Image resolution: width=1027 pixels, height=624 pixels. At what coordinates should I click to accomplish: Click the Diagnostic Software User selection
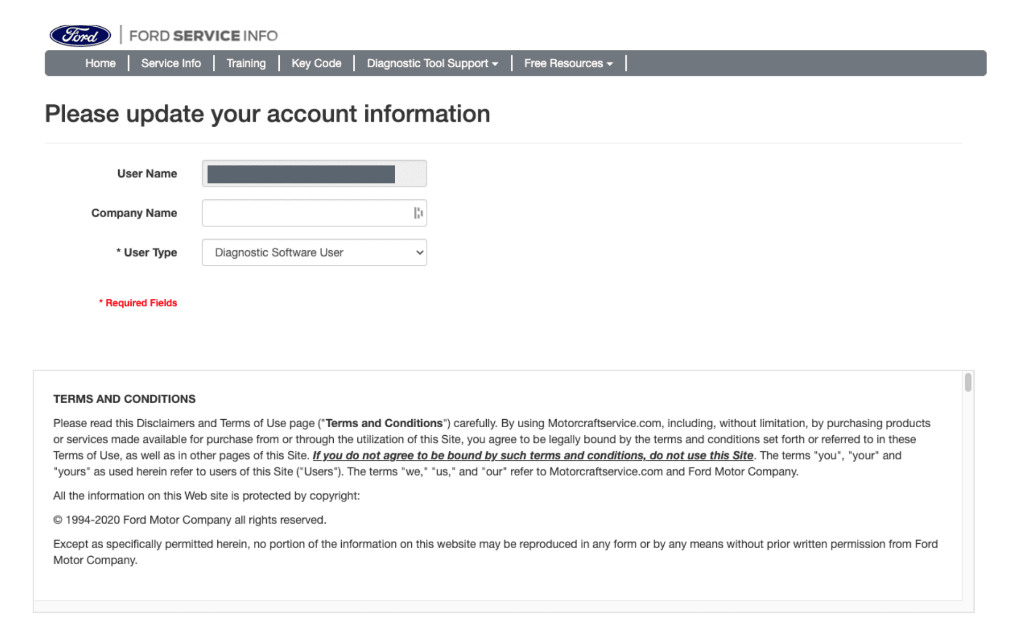tap(279, 252)
